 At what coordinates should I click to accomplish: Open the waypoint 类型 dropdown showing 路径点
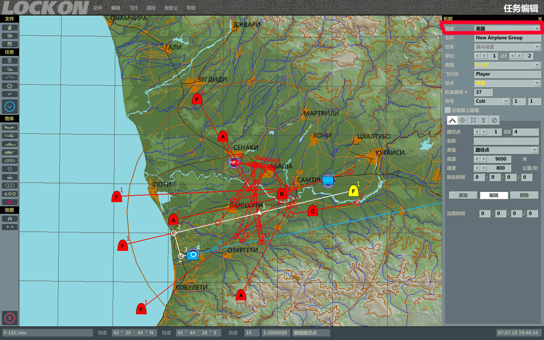point(535,150)
